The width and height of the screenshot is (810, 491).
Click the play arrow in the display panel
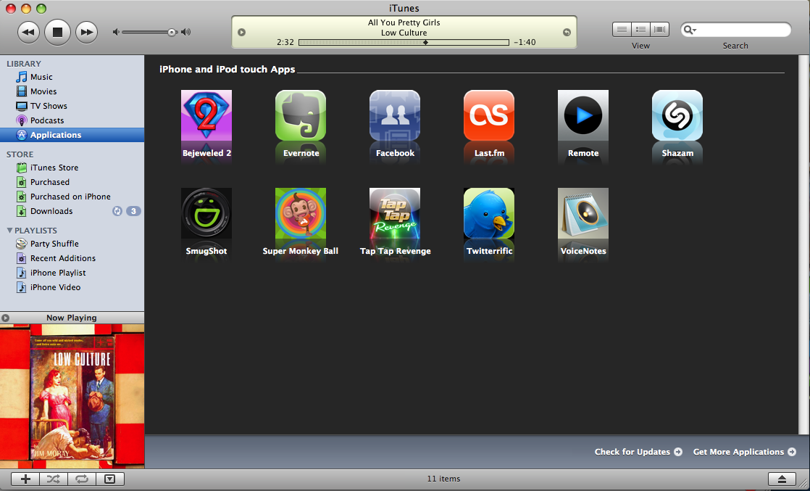[x=241, y=32]
